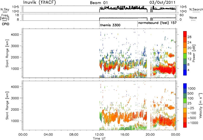The width and height of the screenshot is (203, 140).
Task: Click the '00:00' leftmost time tick label
Action: coord(23,135)
